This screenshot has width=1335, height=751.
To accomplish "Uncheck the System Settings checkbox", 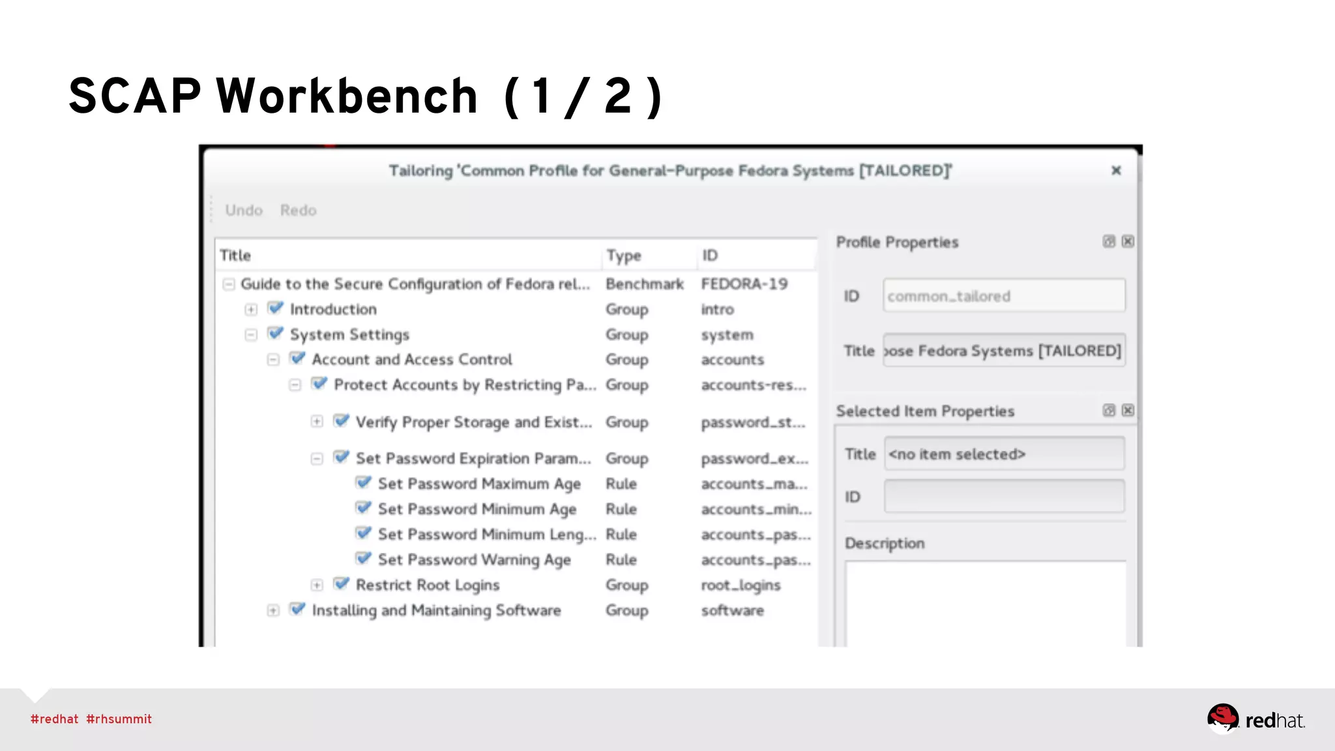I will [276, 334].
